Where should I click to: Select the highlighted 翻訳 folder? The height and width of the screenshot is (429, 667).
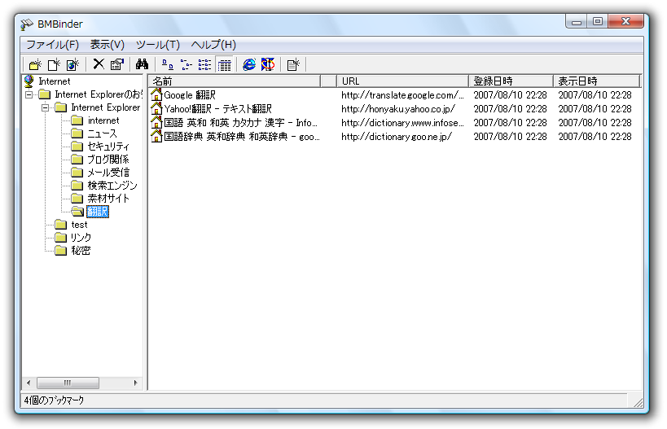(x=98, y=212)
